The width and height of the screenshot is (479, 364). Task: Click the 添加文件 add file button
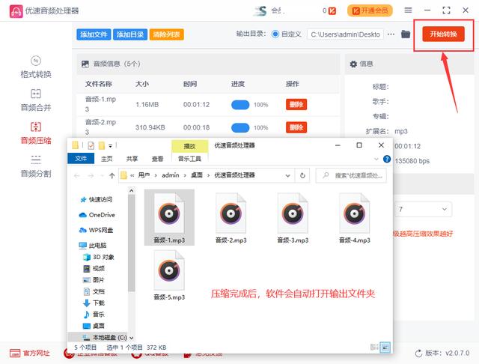click(x=94, y=34)
